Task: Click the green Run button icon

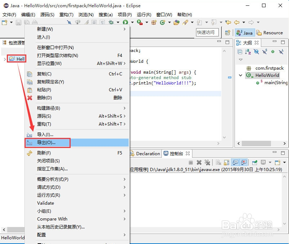Action: tap(125, 22)
